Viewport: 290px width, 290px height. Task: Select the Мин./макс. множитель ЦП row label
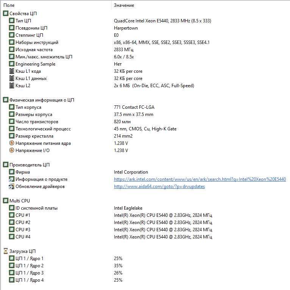pyautogui.click(x=44, y=56)
